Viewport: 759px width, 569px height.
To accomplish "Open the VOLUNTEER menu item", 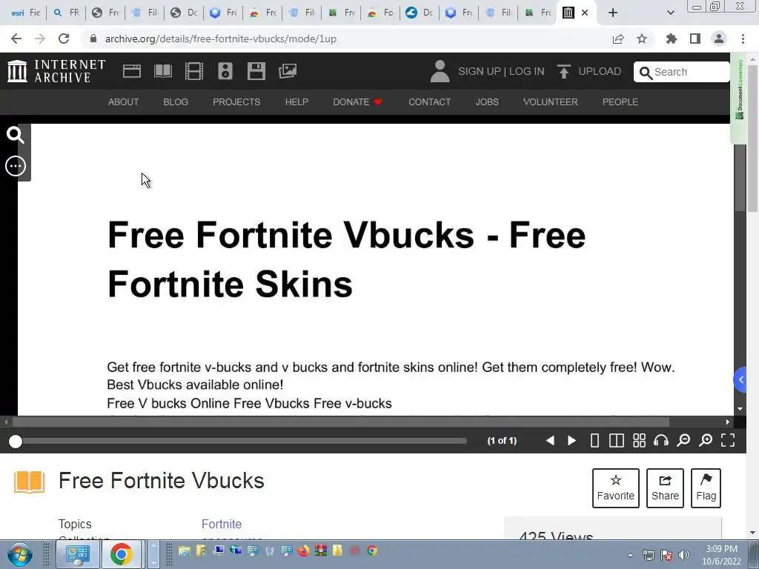I will pyautogui.click(x=550, y=102).
